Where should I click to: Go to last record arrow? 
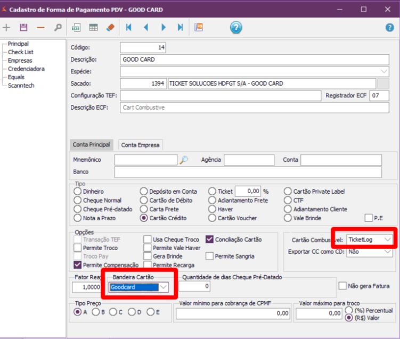(181, 27)
